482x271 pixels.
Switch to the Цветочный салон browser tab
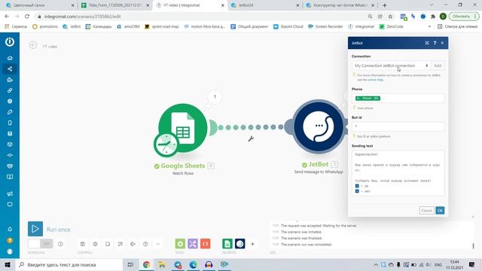pyautogui.click(x=38, y=5)
